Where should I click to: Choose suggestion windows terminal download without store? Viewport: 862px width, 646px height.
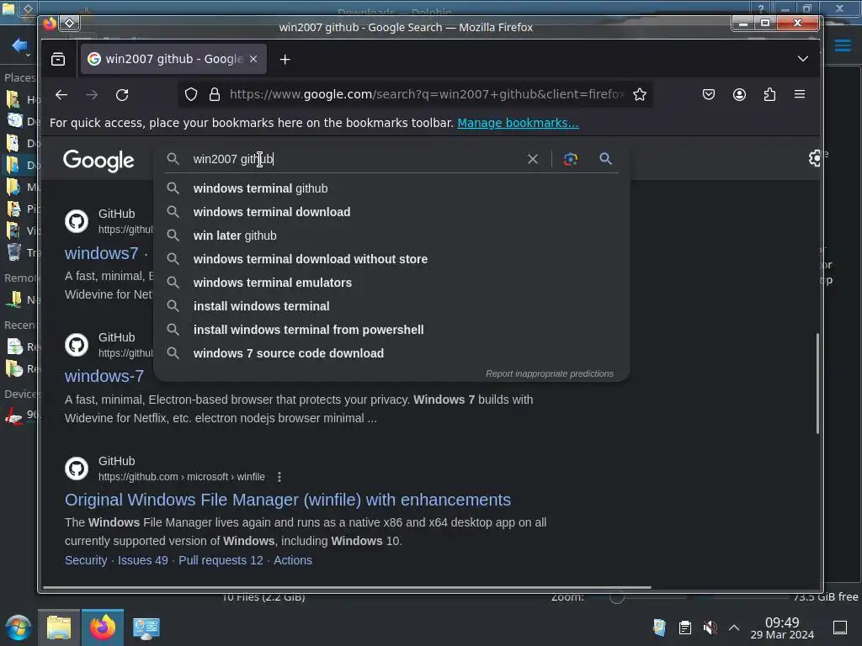point(391,259)
